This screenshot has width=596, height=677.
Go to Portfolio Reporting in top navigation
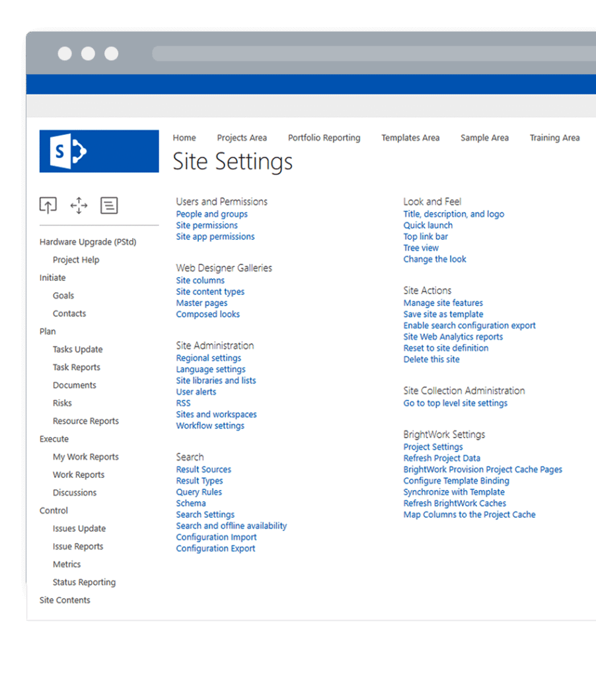click(324, 138)
